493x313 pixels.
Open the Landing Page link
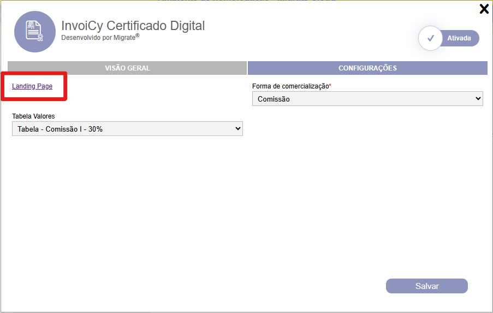click(32, 86)
